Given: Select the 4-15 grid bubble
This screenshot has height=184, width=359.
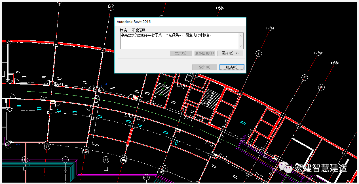Looking at the screenshot, I should click(x=106, y=159).
